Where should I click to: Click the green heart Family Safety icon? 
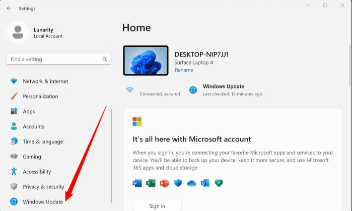(x=219, y=183)
